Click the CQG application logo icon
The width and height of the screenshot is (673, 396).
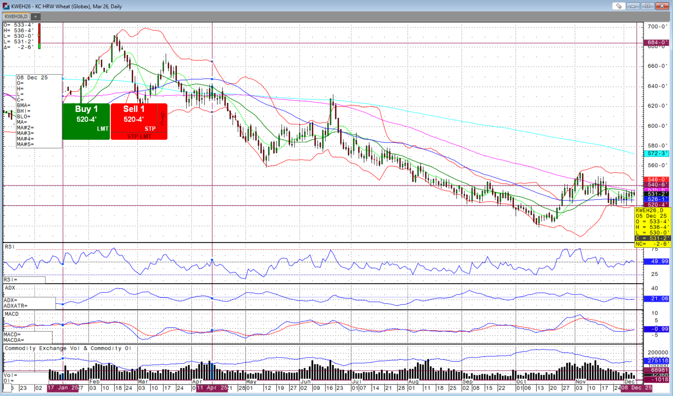(6, 6)
